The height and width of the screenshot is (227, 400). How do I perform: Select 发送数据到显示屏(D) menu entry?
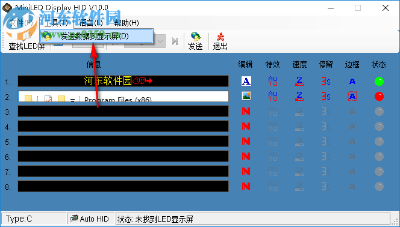96,37
